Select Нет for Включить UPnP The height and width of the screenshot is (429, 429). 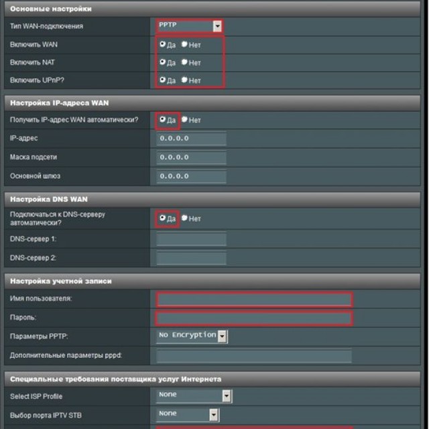coord(184,80)
